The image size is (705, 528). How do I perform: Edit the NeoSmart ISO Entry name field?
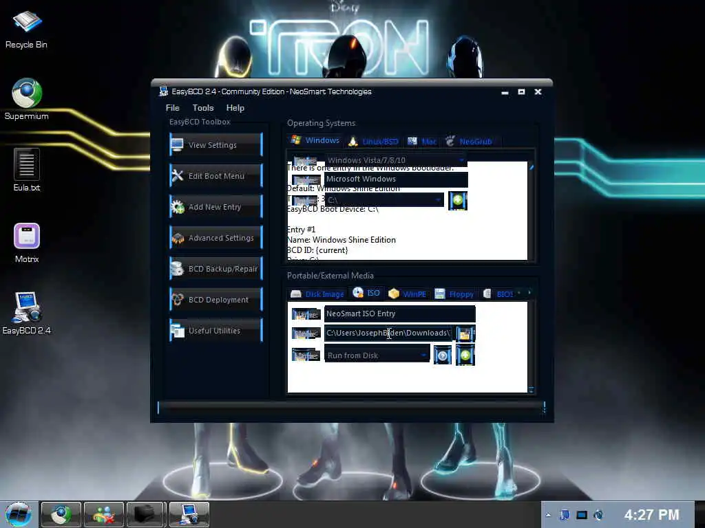click(x=399, y=313)
